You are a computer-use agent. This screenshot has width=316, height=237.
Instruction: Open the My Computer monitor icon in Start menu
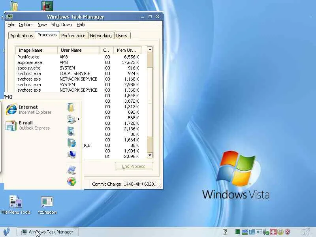click(72, 154)
